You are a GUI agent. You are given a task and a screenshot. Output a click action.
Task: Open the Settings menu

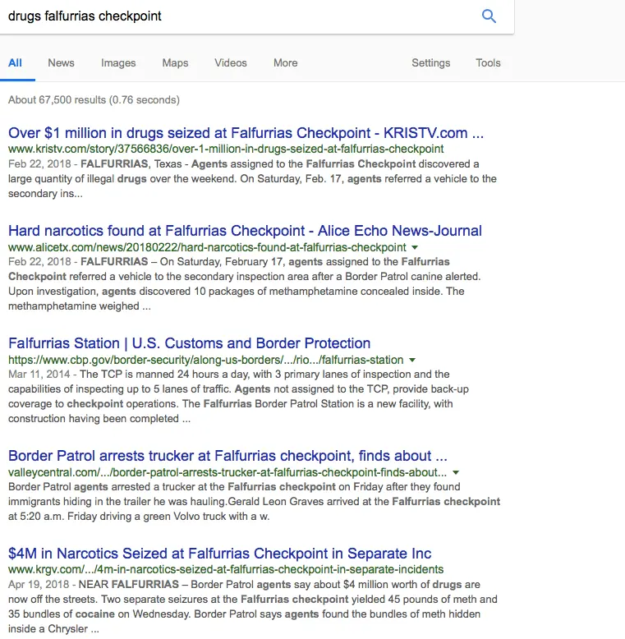point(430,63)
